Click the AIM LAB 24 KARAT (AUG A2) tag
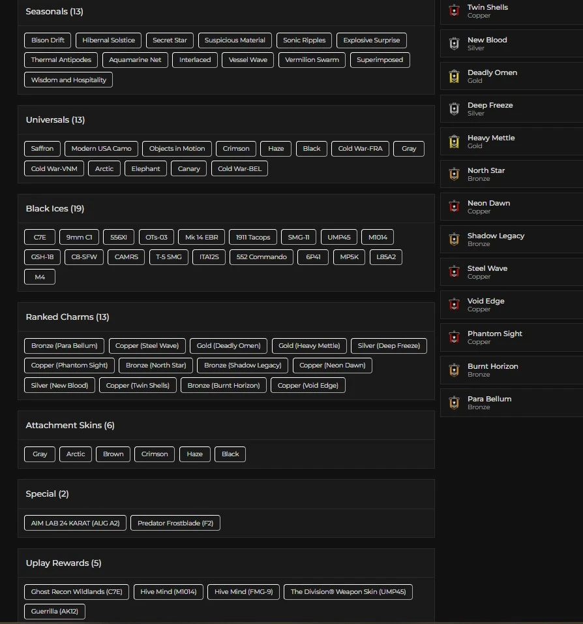Viewport: 583px width, 624px height. pyautogui.click(x=75, y=523)
